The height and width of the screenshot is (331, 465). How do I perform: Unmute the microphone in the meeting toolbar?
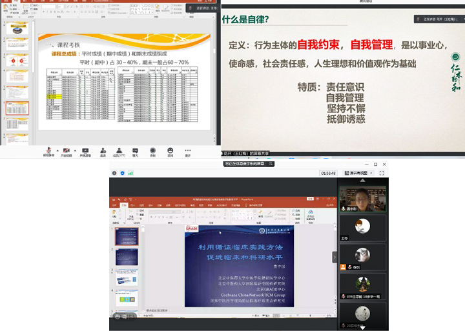[48, 150]
